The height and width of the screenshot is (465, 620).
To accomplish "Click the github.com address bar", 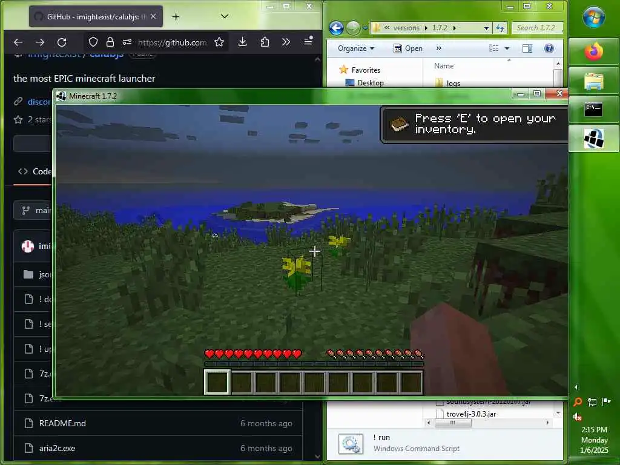I will tap(173, 42).
